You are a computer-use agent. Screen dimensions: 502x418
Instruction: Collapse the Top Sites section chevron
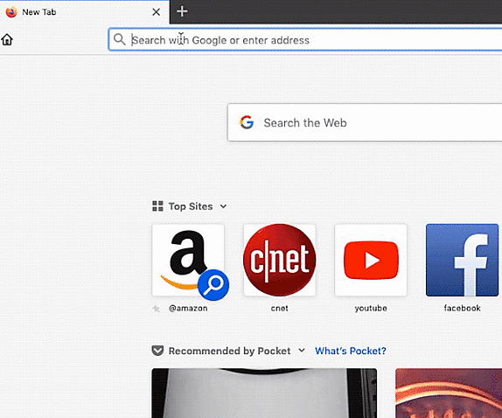pyautogui.click(x=223, y=206)
